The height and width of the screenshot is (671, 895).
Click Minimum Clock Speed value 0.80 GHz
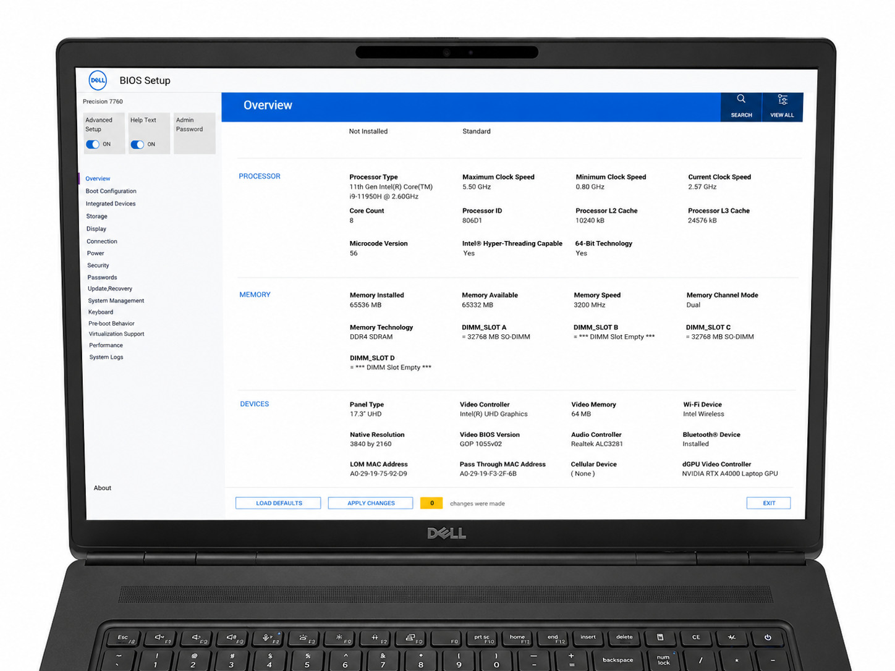click(x=590, y=187)
